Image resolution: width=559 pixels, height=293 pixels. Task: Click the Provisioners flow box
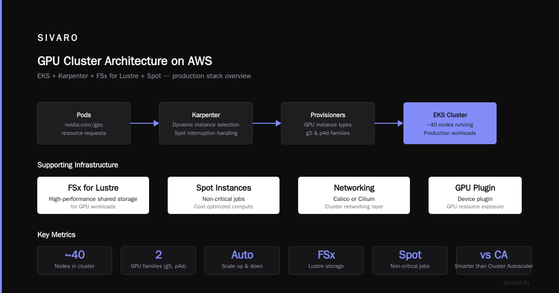328,123
